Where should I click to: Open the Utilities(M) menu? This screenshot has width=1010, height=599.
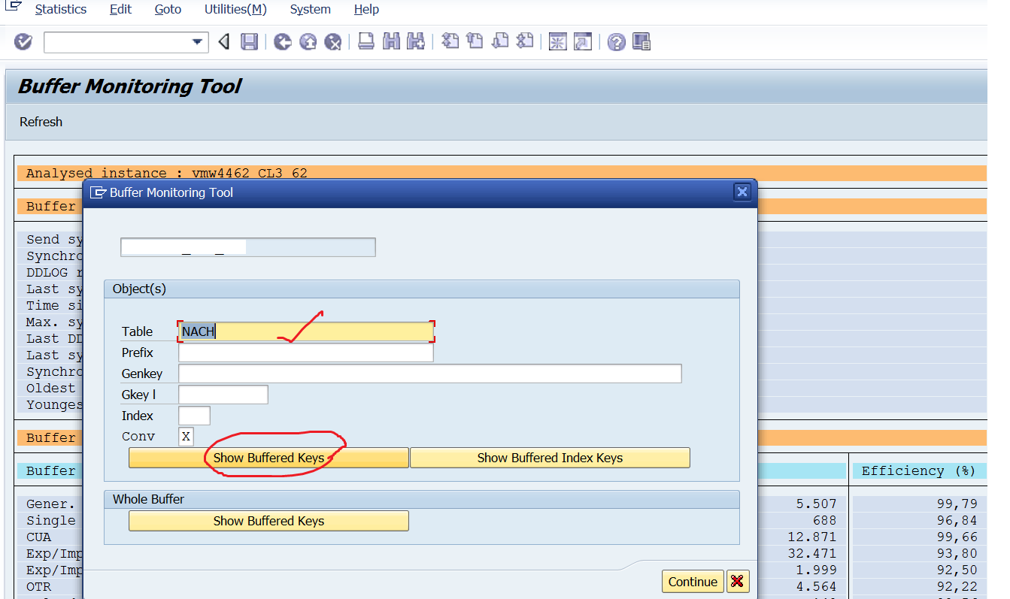click(x=235, y=9)
